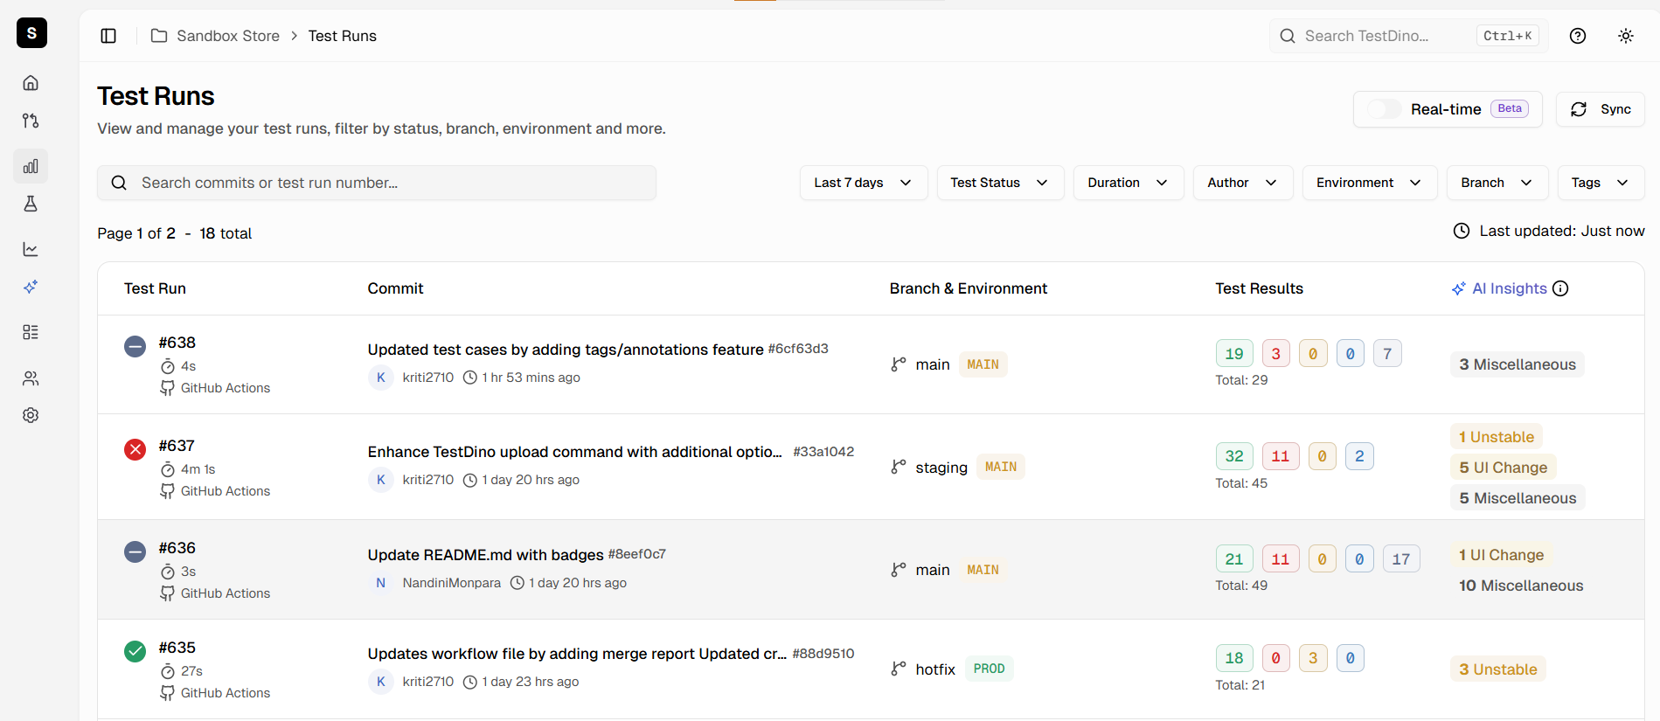Switch theme with the sun icon
The image size is (1660, 721).
tap(1626, 36)
